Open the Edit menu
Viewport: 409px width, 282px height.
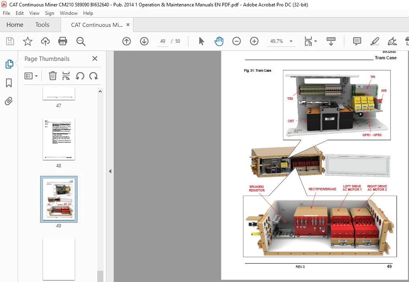coord(20,13)
